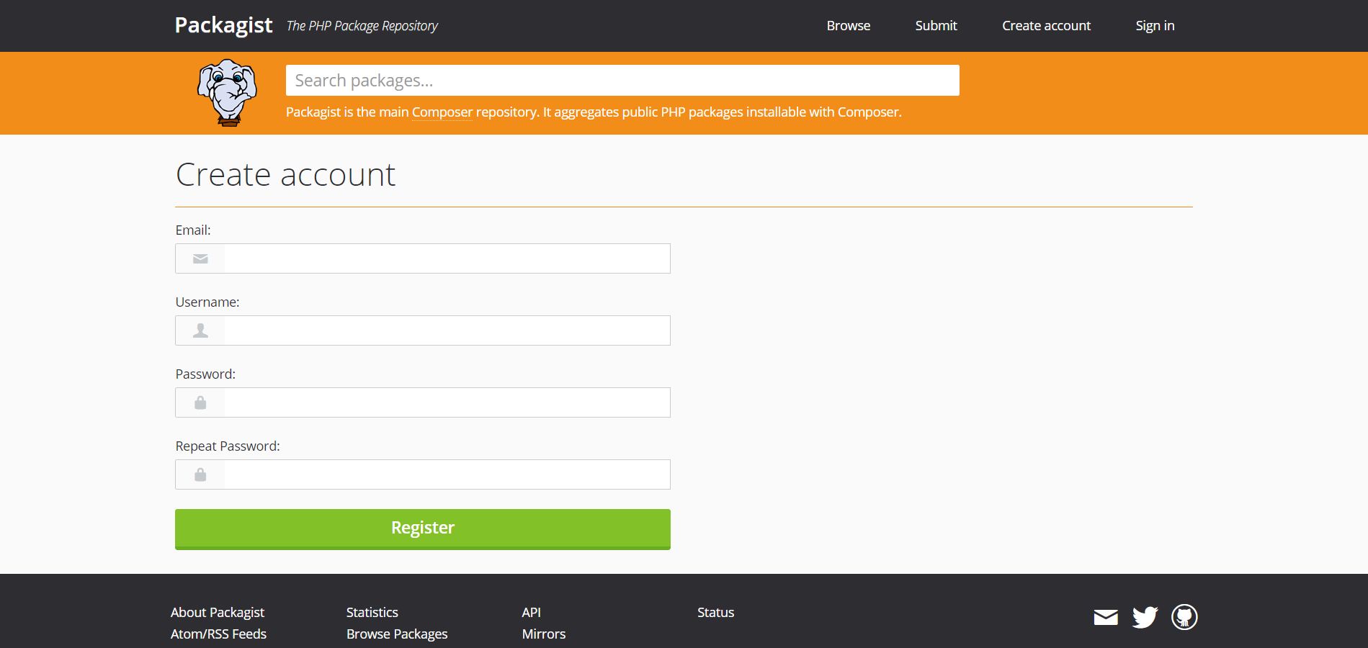The image size is (1368, 648).
Task: Open Statistics footer link
Action: [372, 612]
